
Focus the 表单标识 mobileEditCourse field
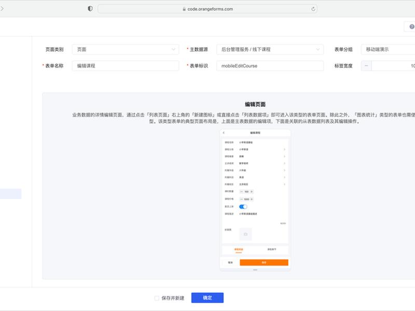point(270,66)
